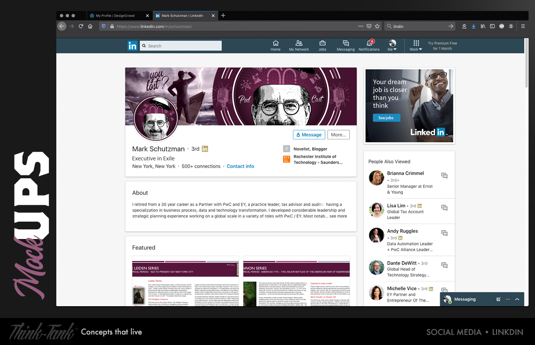Open the browser home icon

(90, 26)
